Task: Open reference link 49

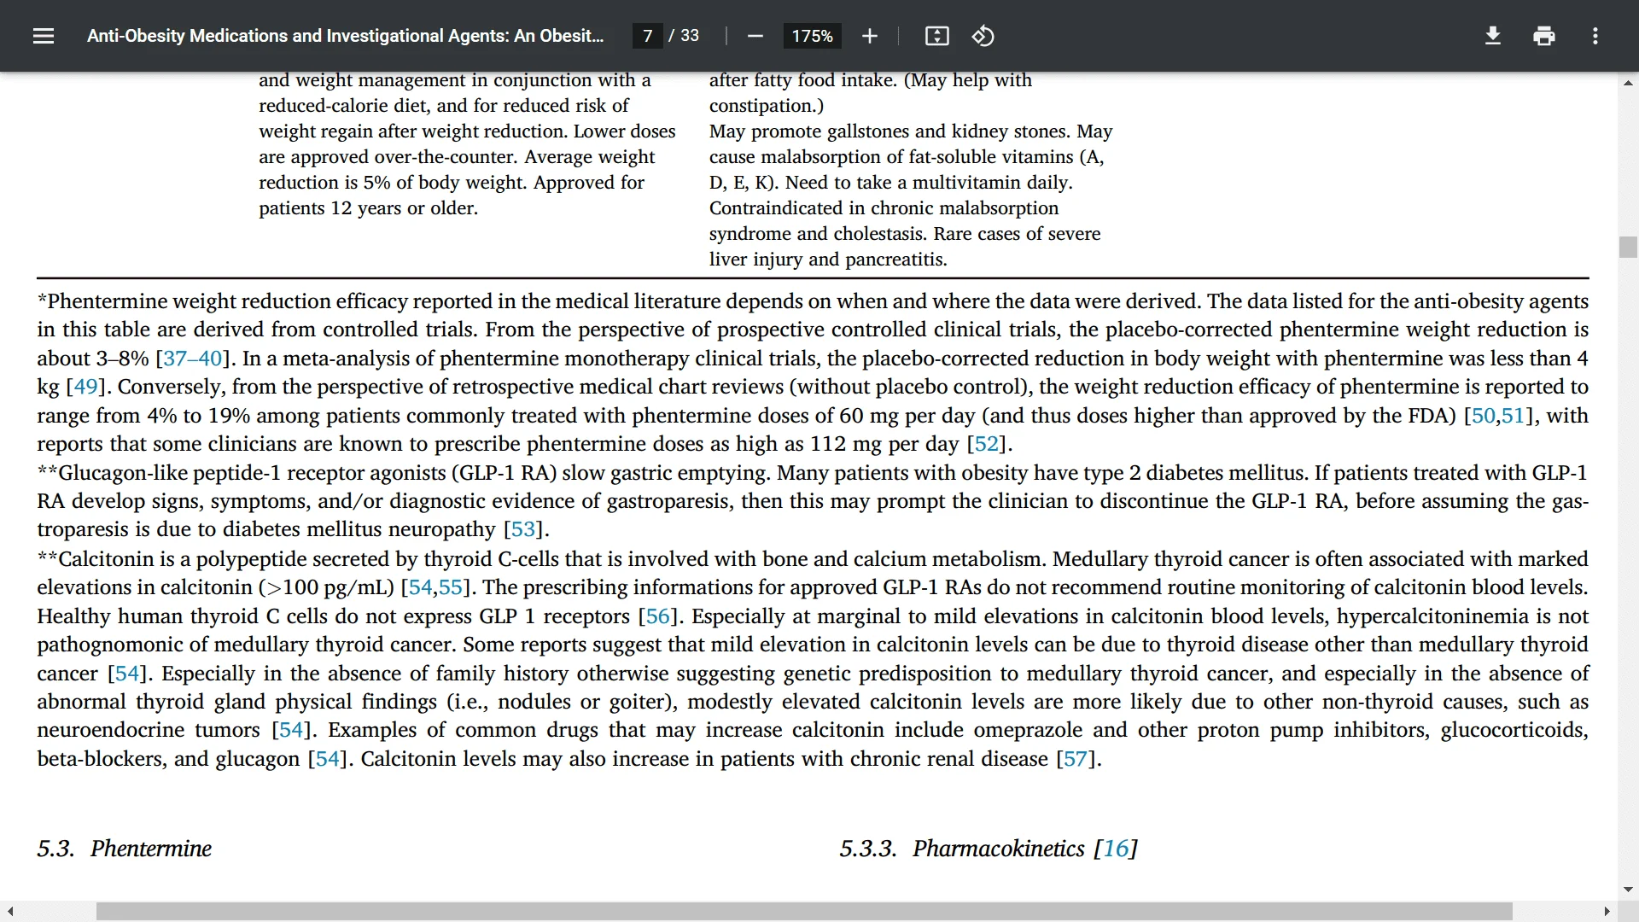Action: coord(85,387)
